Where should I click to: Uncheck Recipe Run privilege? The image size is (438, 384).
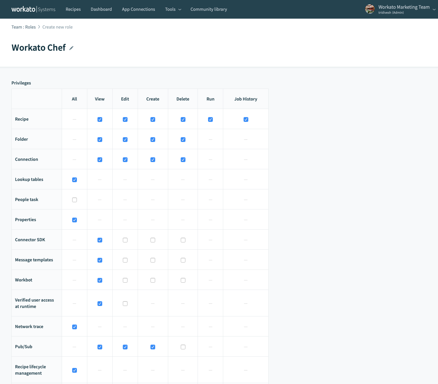[x=210, y=119]
